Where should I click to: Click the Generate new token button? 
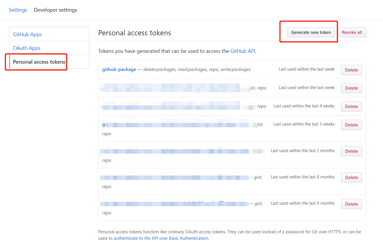point(311,32)
